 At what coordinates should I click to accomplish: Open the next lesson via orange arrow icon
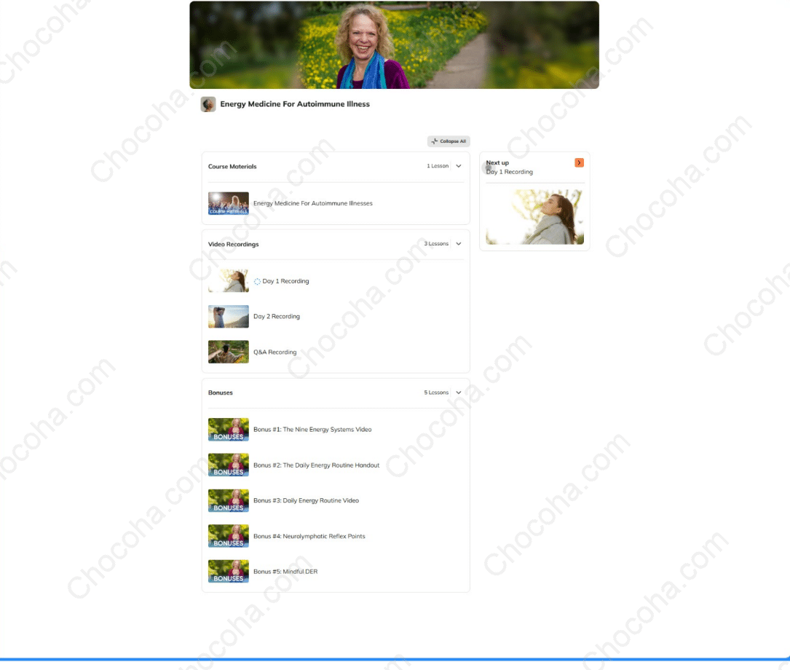click(x=579, y=162)
